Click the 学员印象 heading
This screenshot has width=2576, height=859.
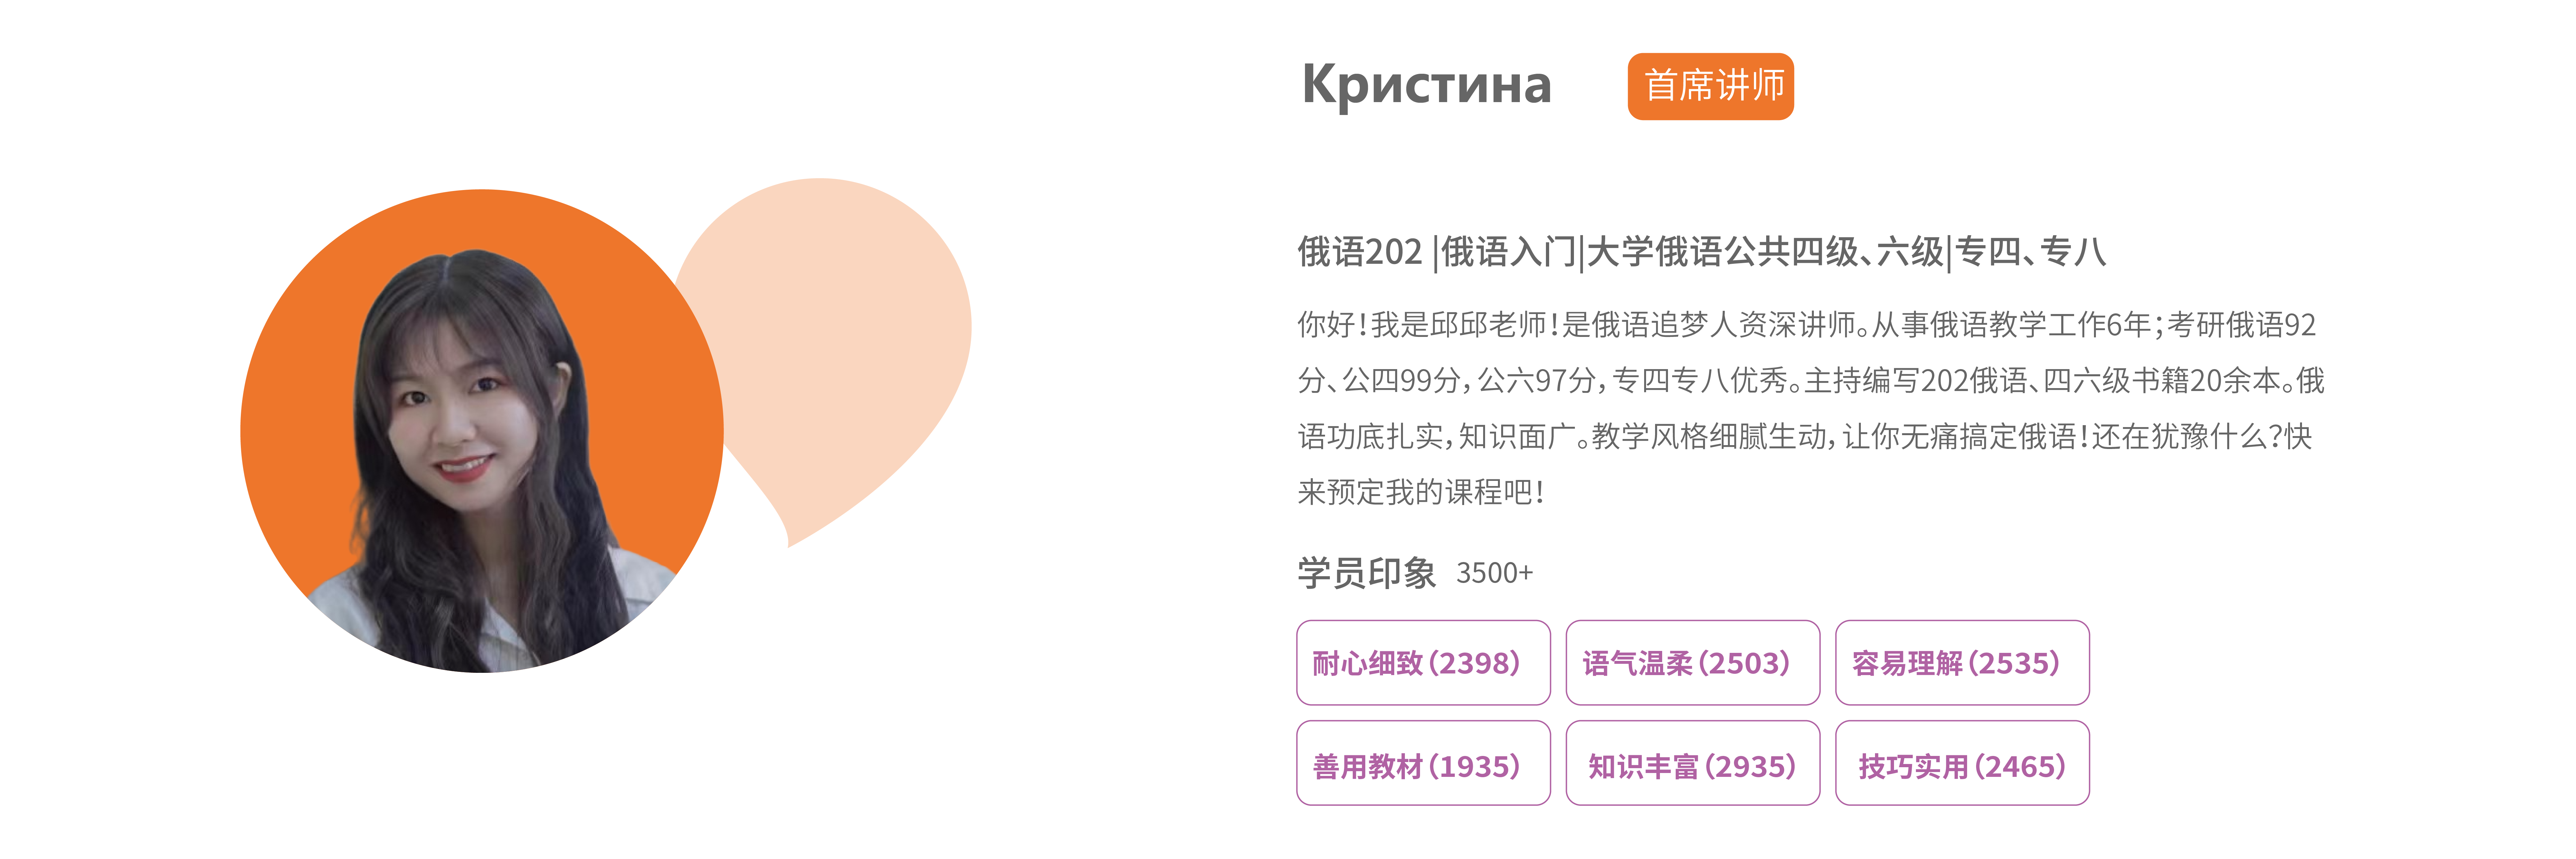tap(1366, 573)
